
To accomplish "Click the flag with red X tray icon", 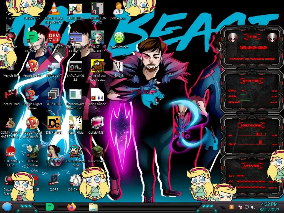I will click(240, 207).
